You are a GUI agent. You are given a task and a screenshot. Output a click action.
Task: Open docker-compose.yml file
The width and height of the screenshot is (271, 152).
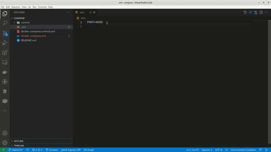coord(41,36)
